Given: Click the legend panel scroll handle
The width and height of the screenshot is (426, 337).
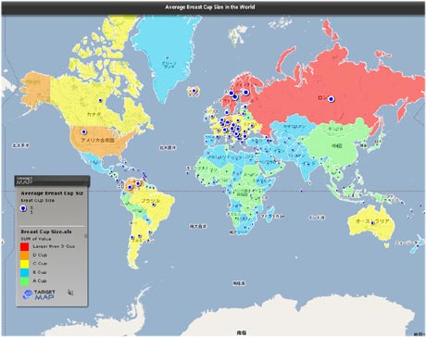Looking at the screenshot, I should [86, 236].
